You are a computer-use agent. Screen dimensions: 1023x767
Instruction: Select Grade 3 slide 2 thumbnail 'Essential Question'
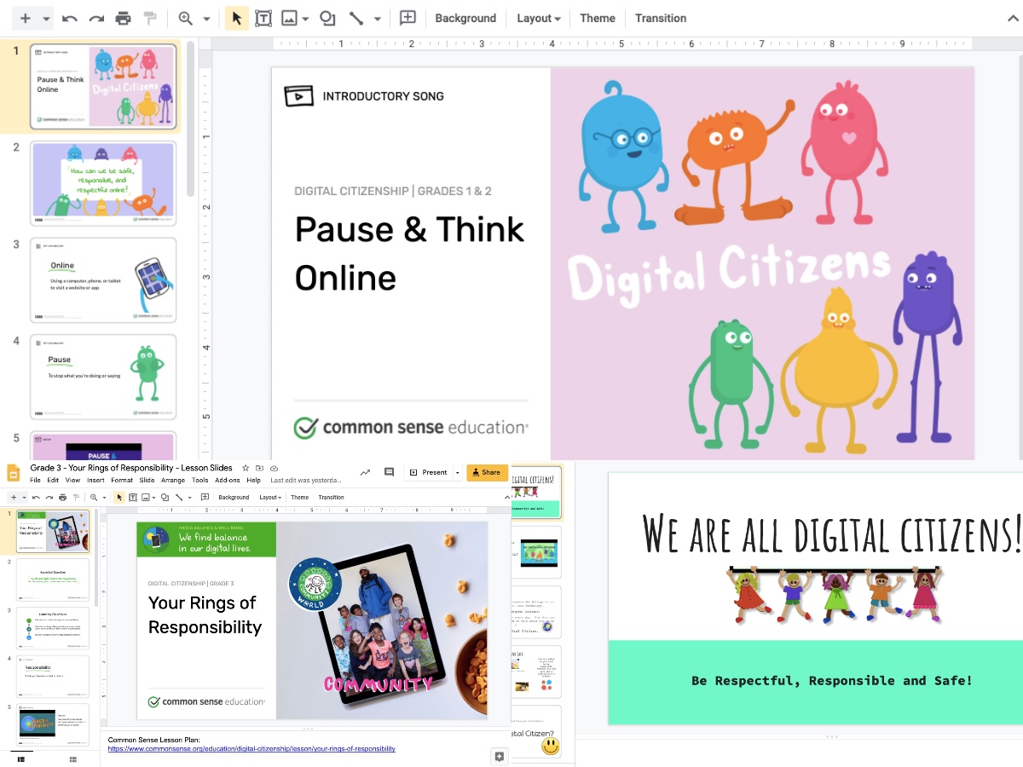point(53,580)
